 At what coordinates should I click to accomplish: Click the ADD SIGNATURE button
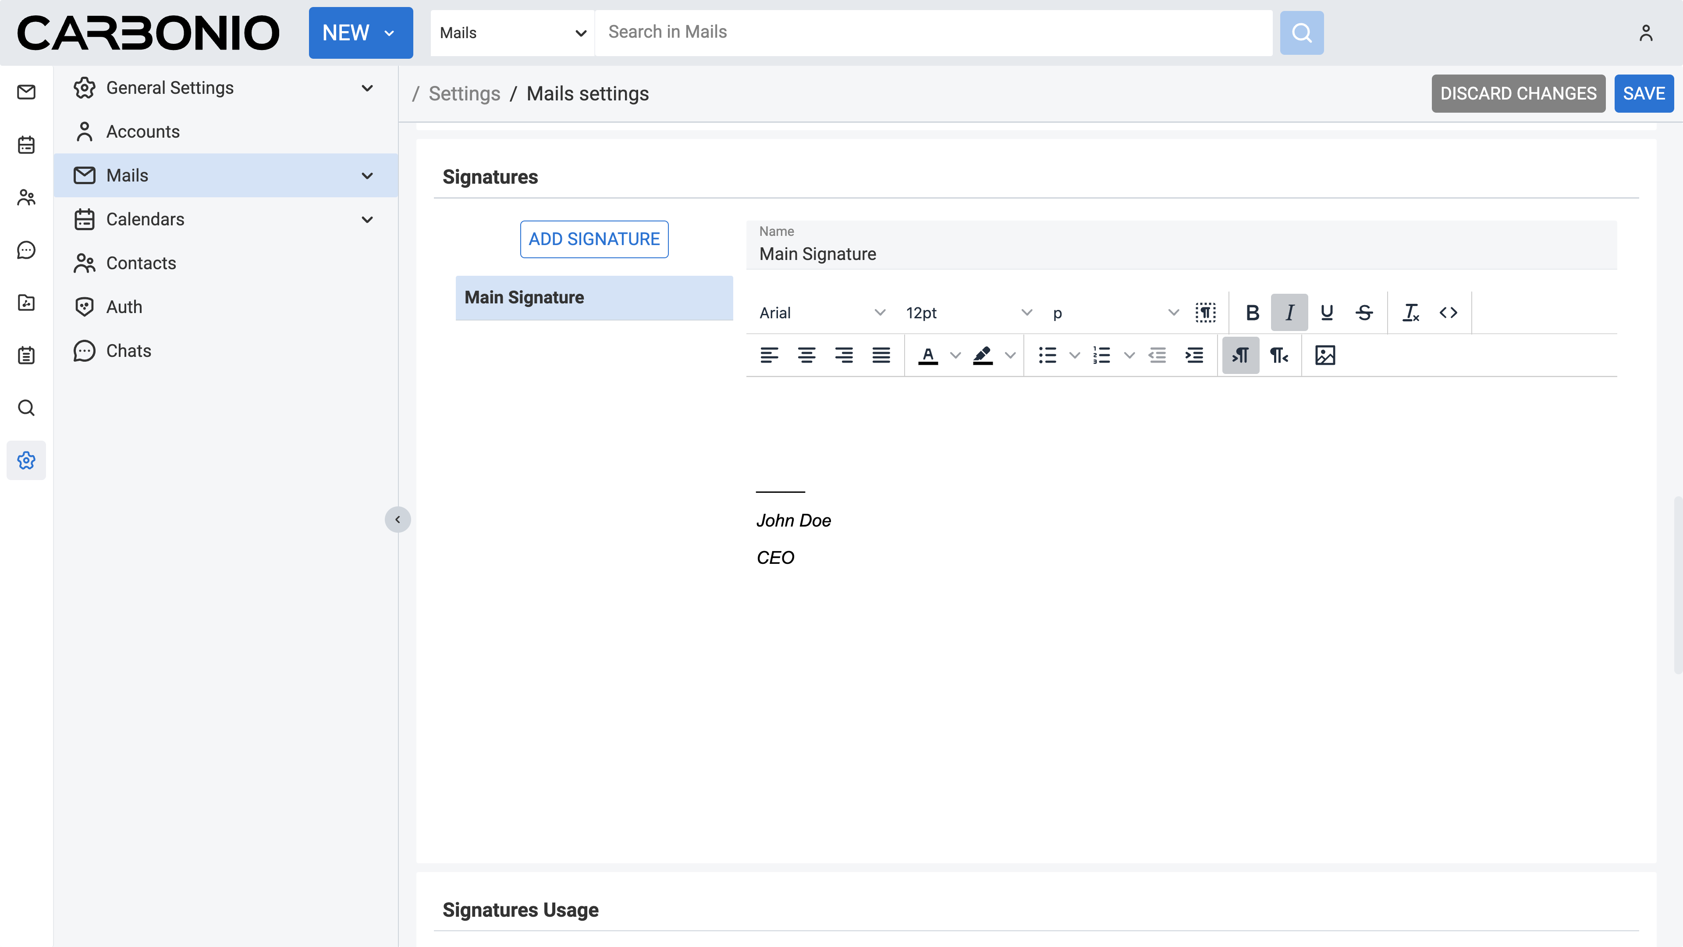click(593, 239)
